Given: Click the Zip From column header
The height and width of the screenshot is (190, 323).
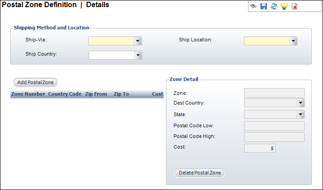Looking at the screenshot, I should coord(96,94).
